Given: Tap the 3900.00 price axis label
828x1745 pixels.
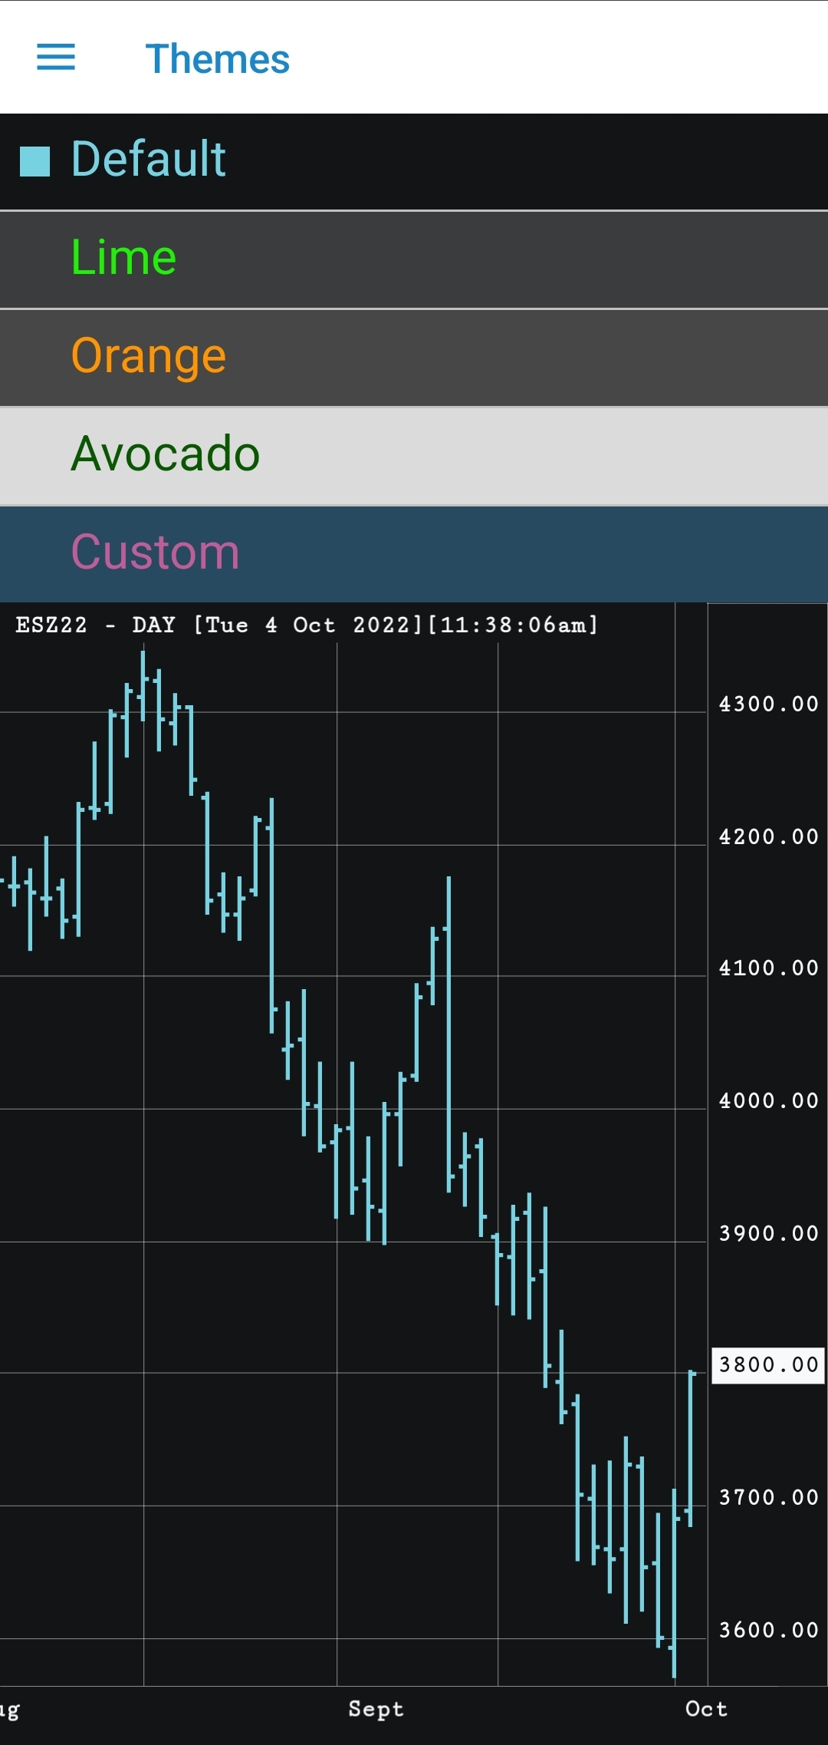Looking at the screenshot, I should (768, 1233).
